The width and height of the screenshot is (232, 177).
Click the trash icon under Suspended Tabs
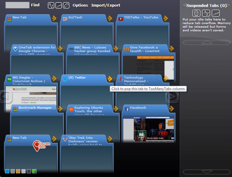(196, 13)
